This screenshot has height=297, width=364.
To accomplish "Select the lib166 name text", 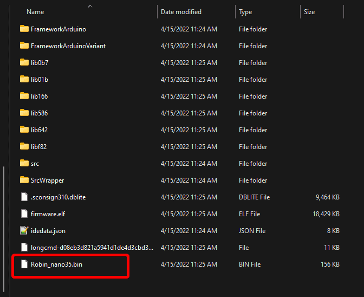I will tap(39, 96).
